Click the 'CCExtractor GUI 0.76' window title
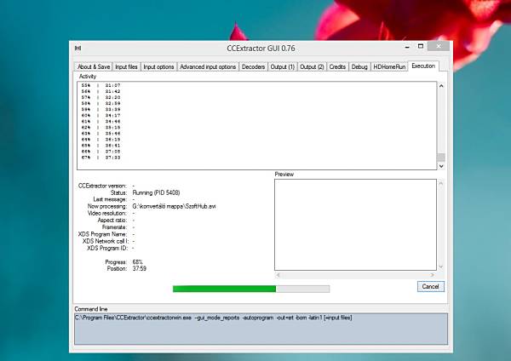This screenshot has width=511, height=361. point(261,49)
